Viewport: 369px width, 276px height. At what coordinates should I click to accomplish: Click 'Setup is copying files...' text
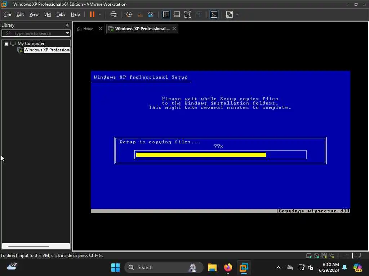[x=160, y=142]
